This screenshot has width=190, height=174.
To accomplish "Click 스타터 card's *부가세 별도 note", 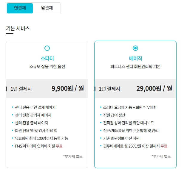I will coord(73,156).
